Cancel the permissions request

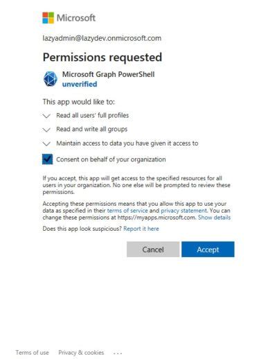(x=153, y=249)
